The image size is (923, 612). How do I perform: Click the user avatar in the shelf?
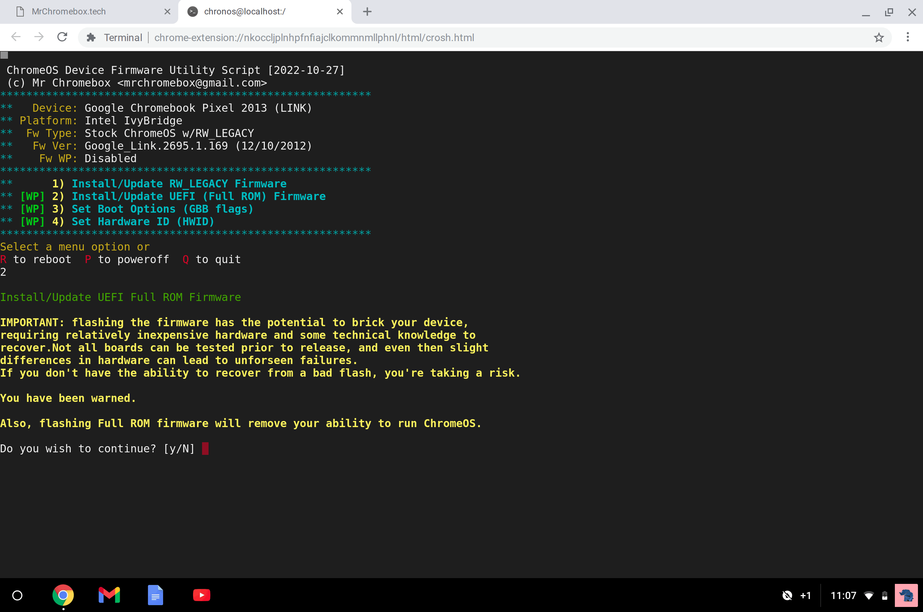click(x=906, y=595)
